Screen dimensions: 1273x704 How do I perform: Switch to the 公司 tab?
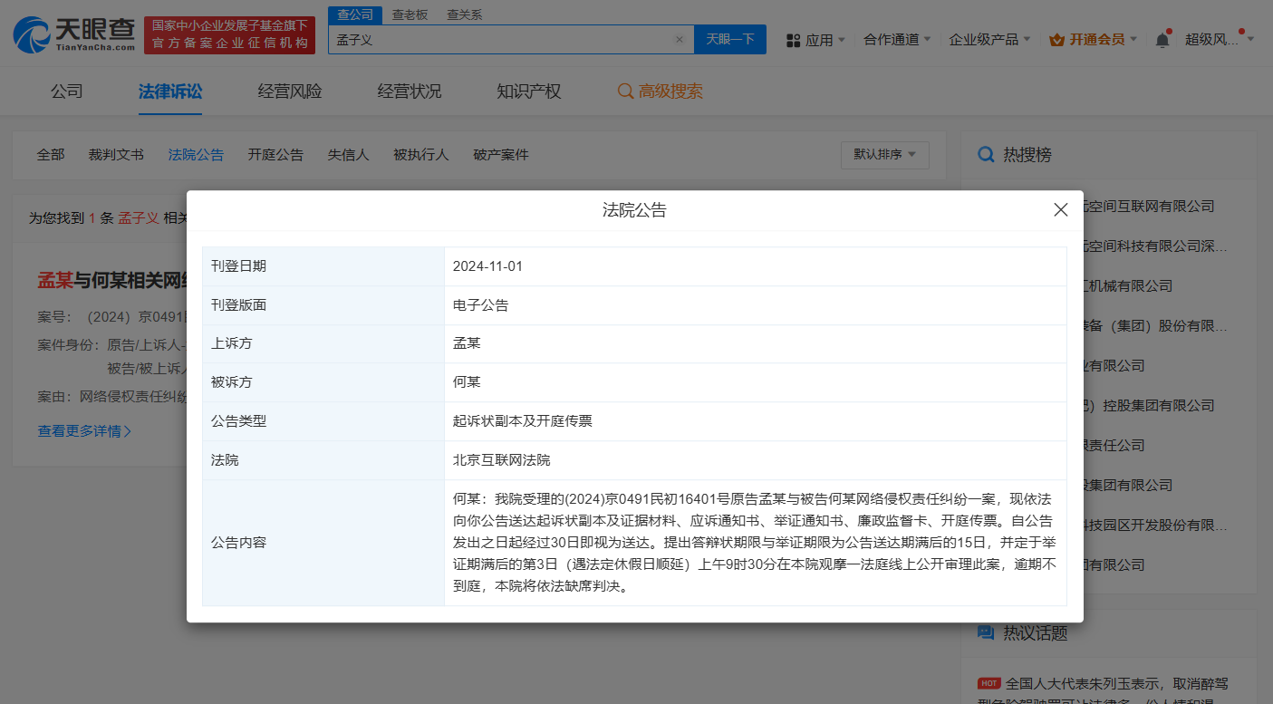tap(67, 91)
